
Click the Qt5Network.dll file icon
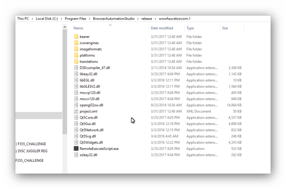point(76,130)
